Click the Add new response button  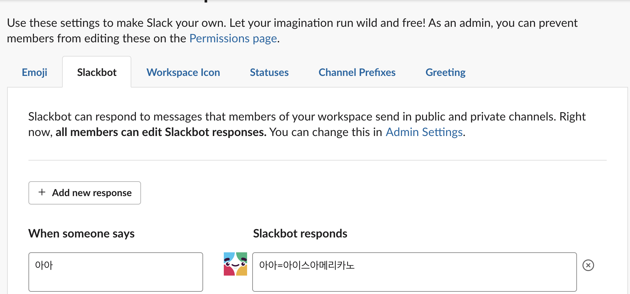pos(85,193)
